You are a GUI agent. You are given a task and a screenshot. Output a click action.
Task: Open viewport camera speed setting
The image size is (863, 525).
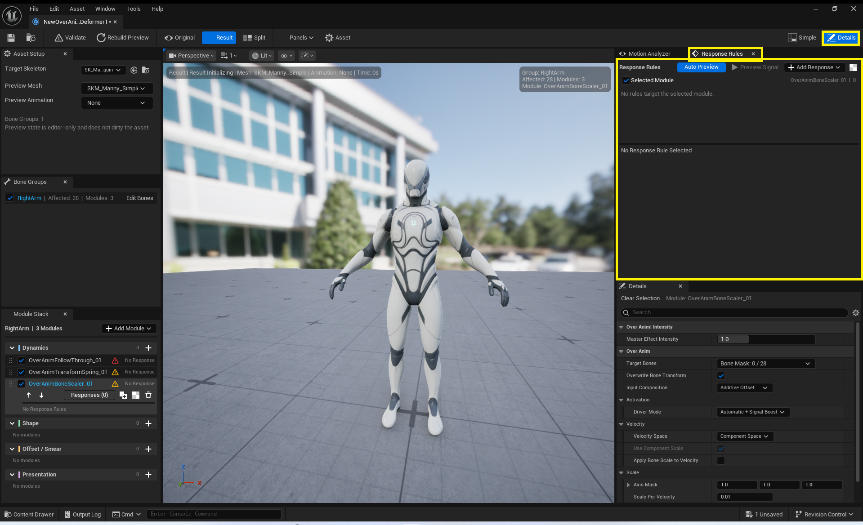tap(229, 56)
